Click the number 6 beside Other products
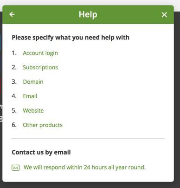Viewport: 180px width, 188px height. point(14,125)
